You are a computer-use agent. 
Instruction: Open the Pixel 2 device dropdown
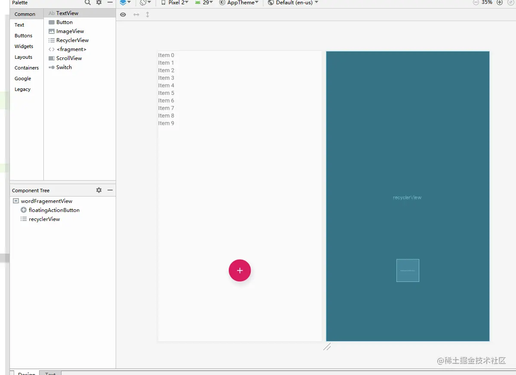click(175, 3)
